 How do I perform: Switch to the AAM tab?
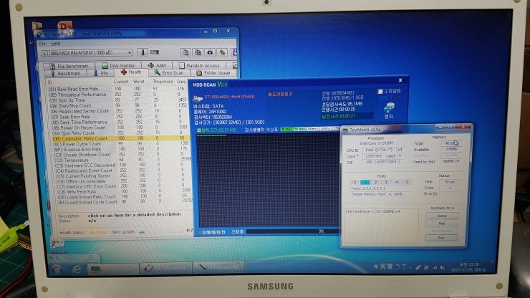[157, 66]
